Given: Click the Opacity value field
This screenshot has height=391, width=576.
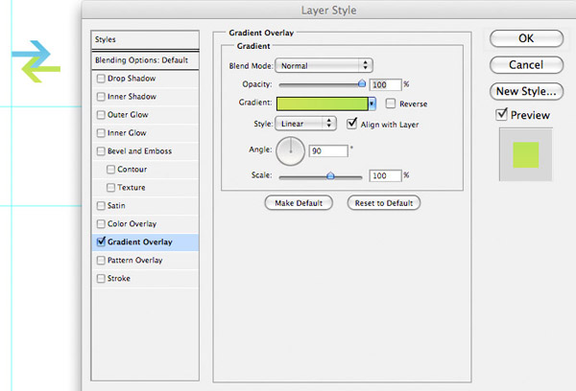Looking at the screenshot, I should click(385, 84).
